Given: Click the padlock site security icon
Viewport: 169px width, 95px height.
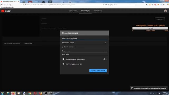Looking at the screenshot, I should (x=26, y=5).
